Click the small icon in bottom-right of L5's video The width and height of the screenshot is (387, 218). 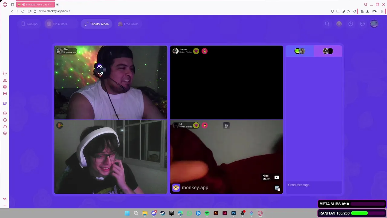click(277, 188)
